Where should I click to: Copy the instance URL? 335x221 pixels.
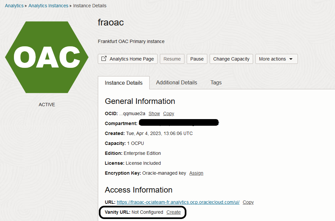tap(248, 202)
